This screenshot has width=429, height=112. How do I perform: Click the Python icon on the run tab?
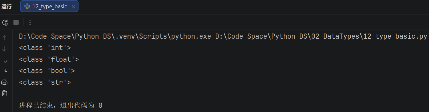(27, 7)
